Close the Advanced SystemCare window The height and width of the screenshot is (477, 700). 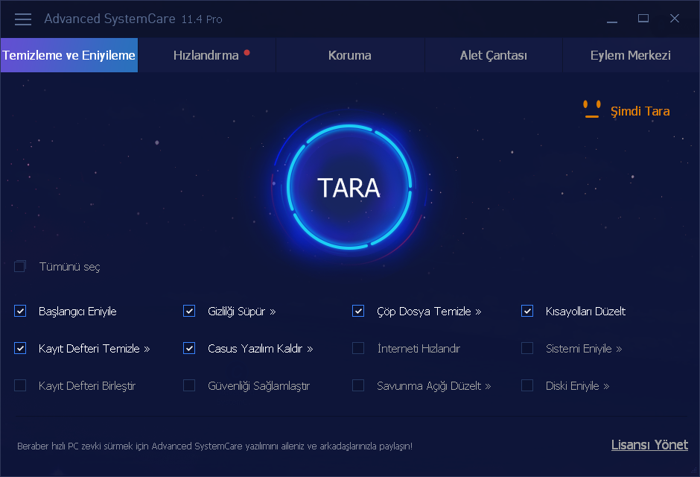pos(675,19)
